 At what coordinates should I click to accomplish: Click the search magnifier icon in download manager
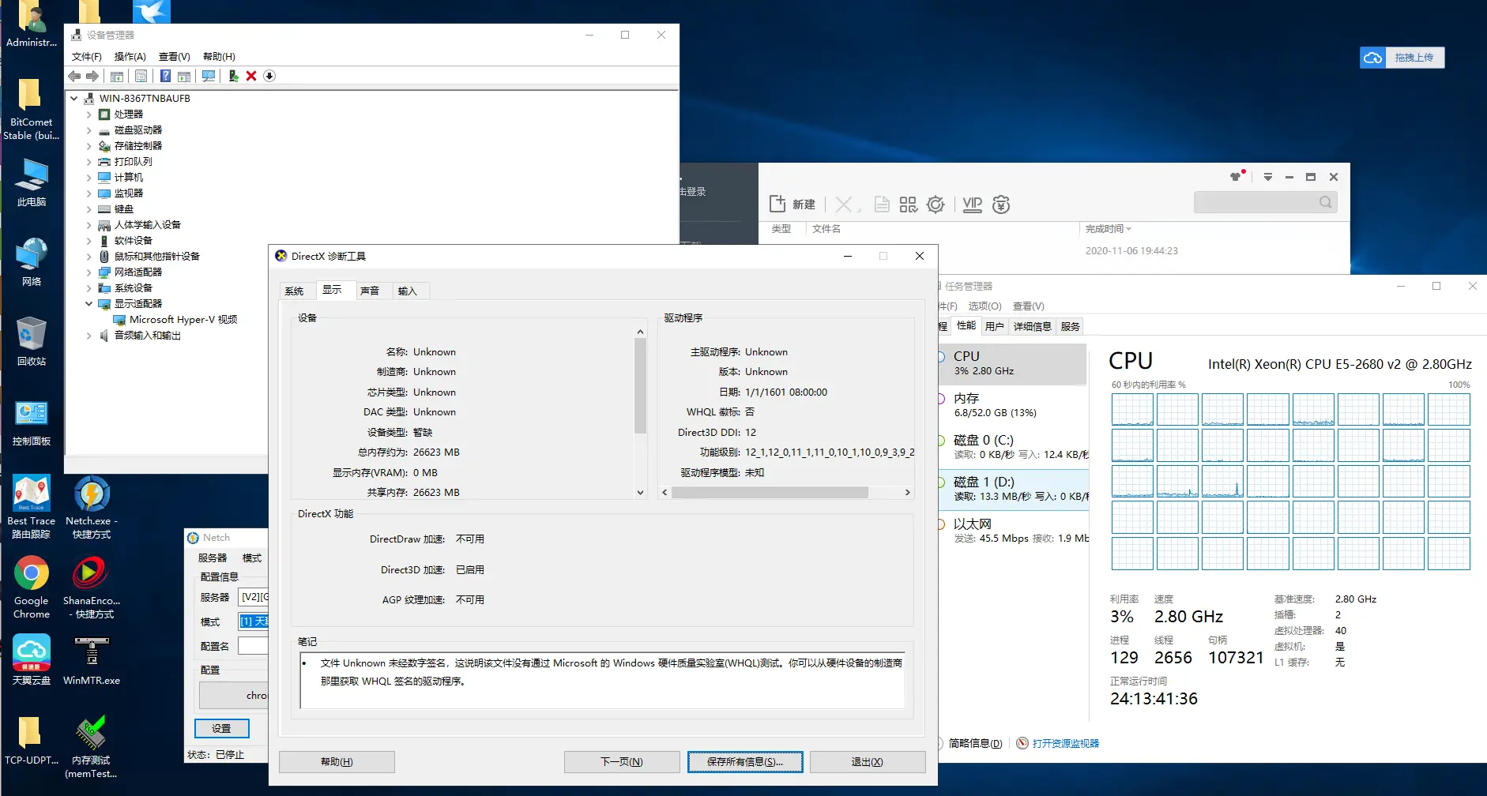pyautogui.click(x=1326, y=202)
